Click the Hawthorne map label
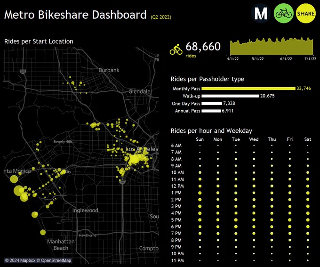320x267 pixels. tap(88, 235)
